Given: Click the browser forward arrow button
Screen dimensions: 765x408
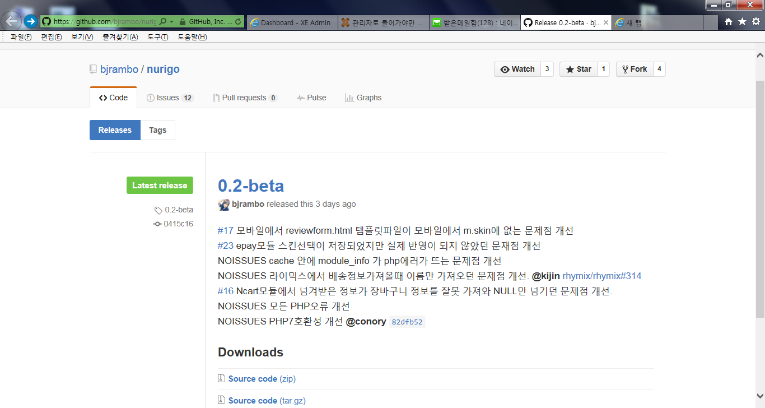Looking at the screenshot, I should coord(30,22).
